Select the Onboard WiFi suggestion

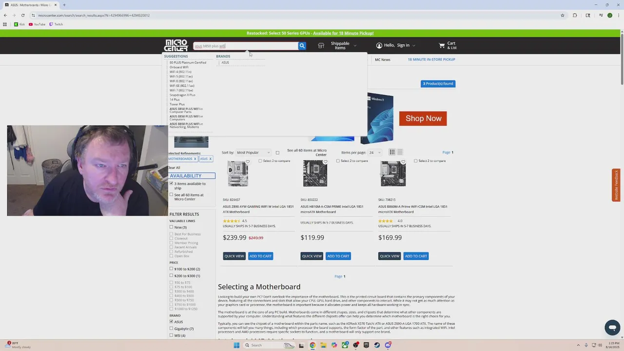179,67
